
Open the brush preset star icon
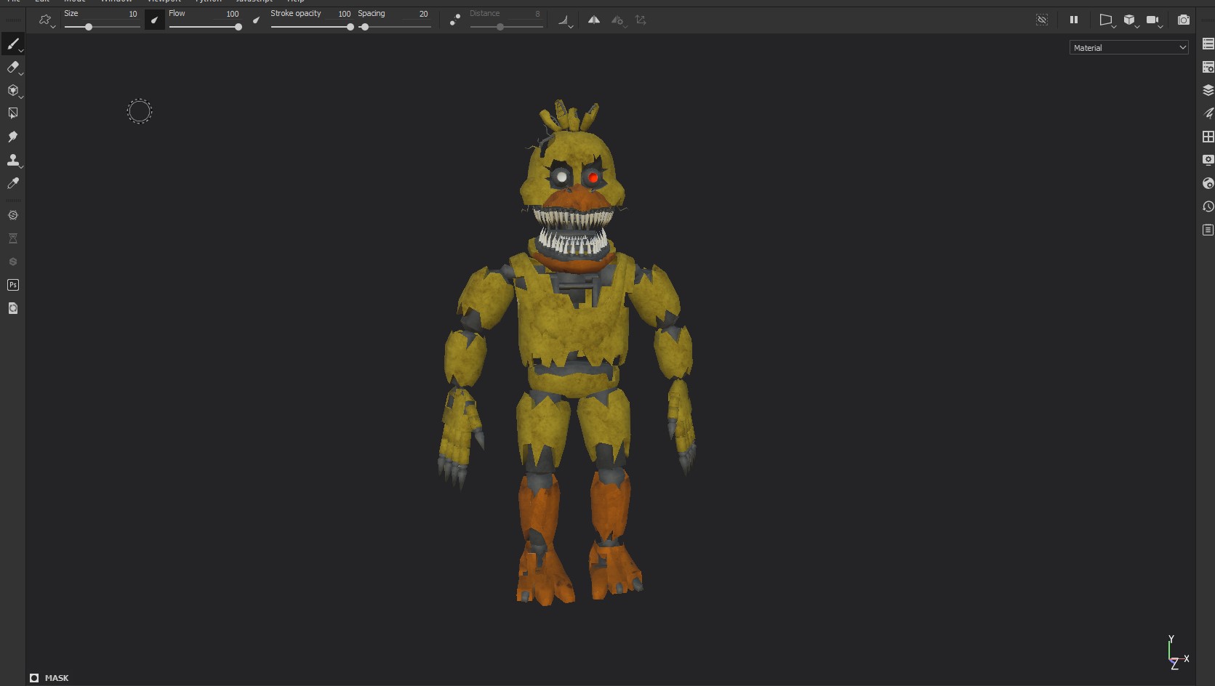46,20
